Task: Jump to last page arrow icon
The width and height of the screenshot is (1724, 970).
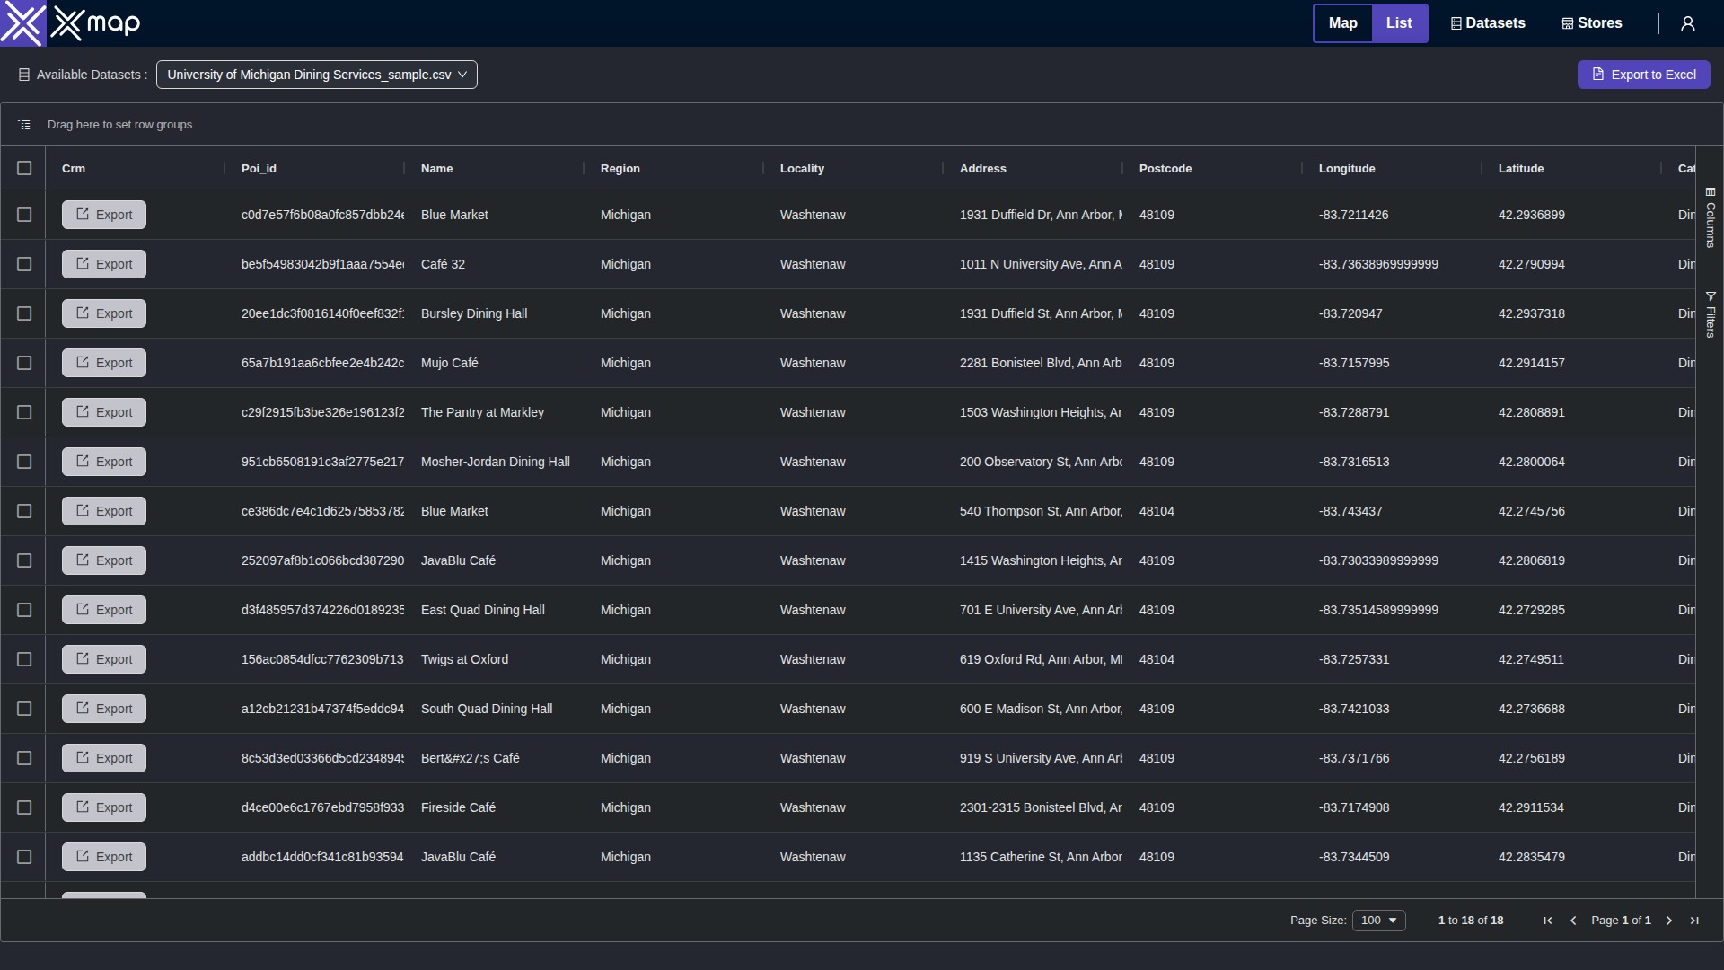Action: click(x=1694, y=921)
